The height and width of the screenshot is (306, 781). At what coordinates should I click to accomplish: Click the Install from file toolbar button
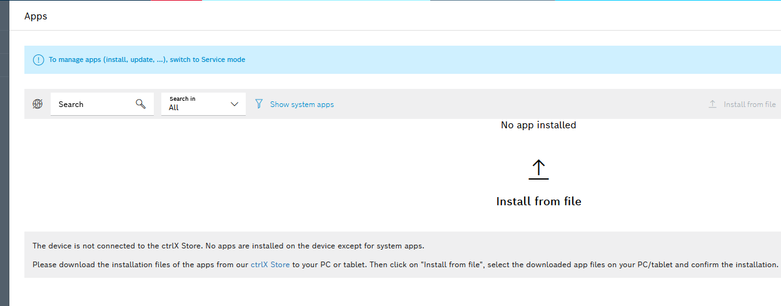pyautogui.click(x=742, y=105)
